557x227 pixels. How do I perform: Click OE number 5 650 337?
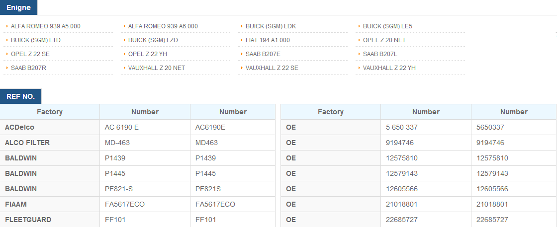coord(402,127)
